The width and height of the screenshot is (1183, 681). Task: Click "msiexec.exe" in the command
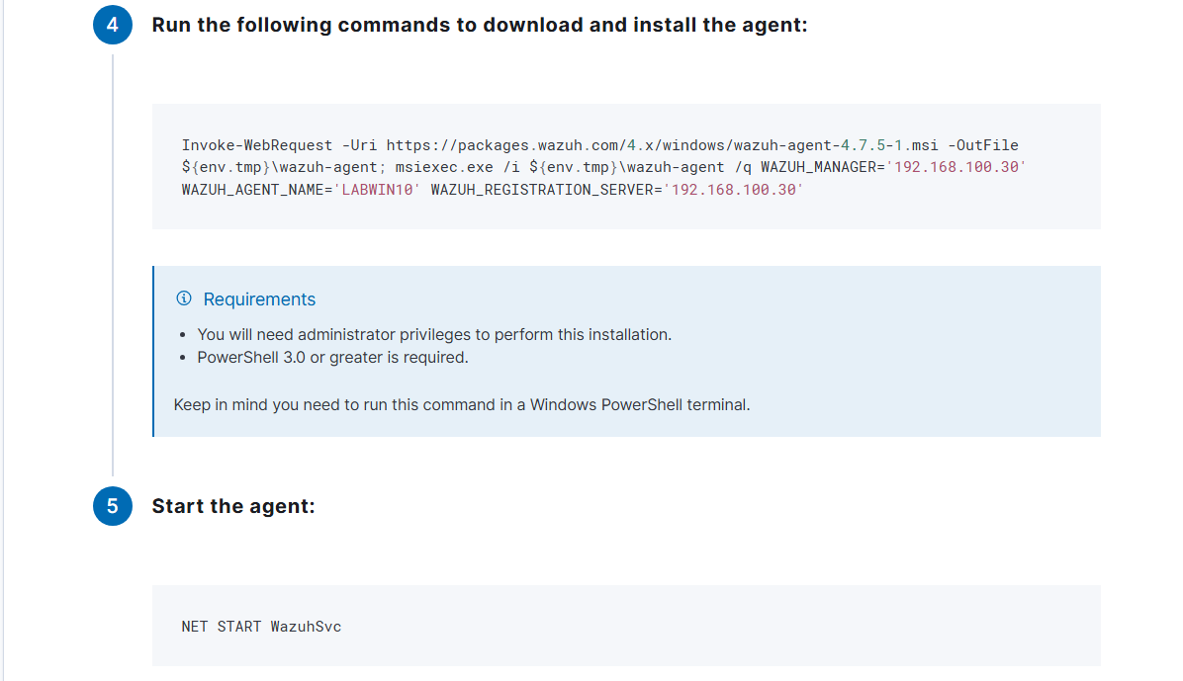[443, 167]
